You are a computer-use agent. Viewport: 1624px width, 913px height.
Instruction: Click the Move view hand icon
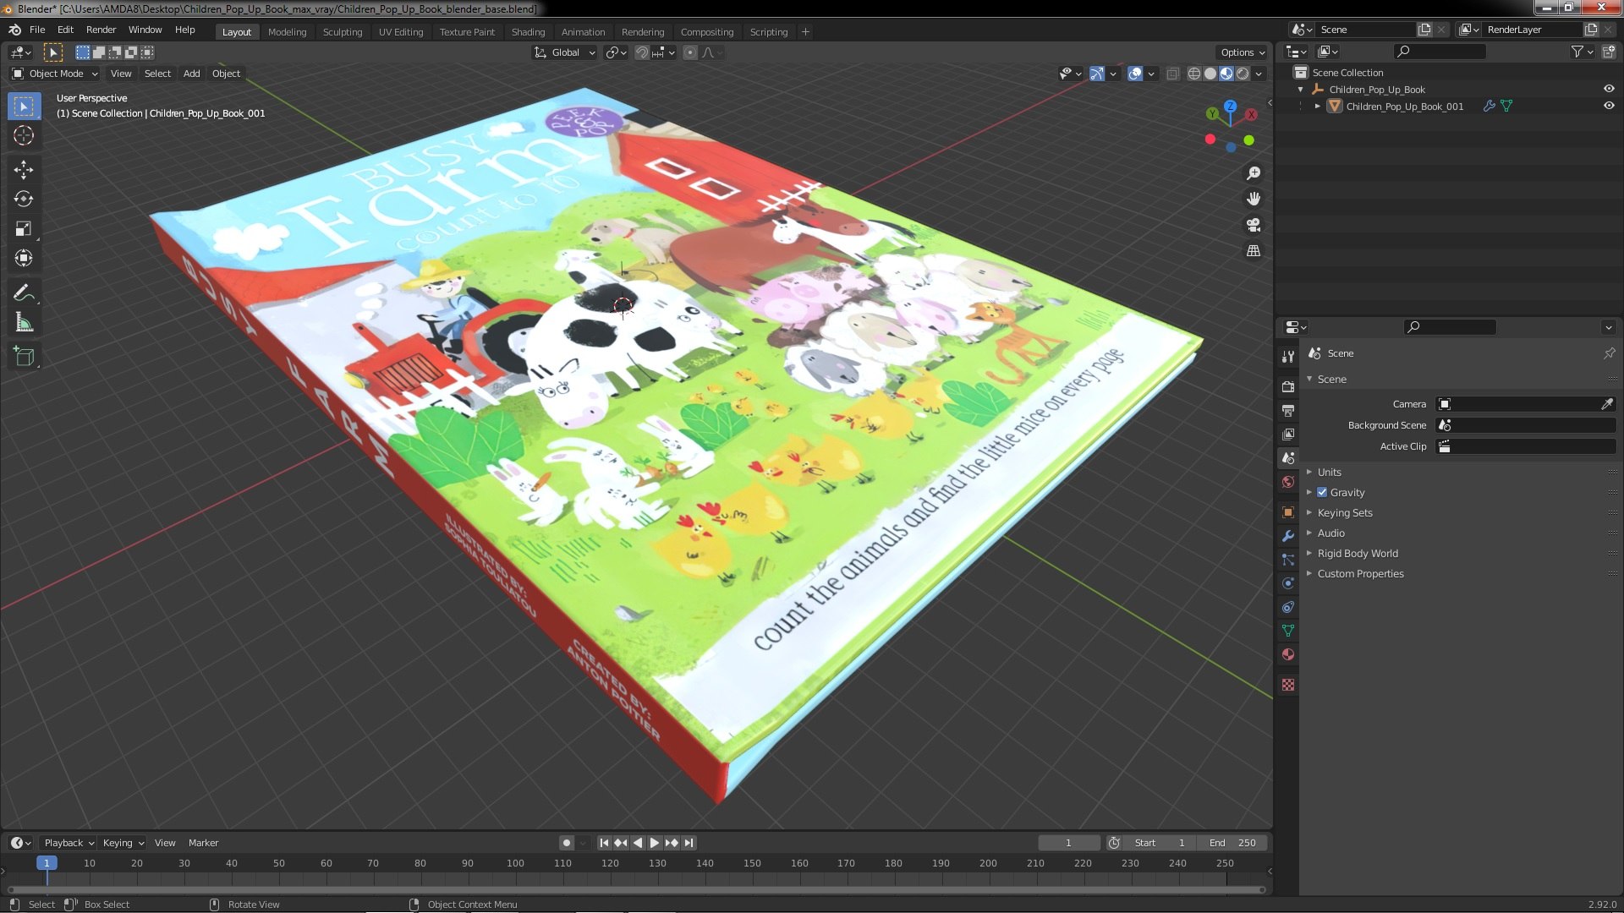pyautogui.click(x=1254, y=199)
